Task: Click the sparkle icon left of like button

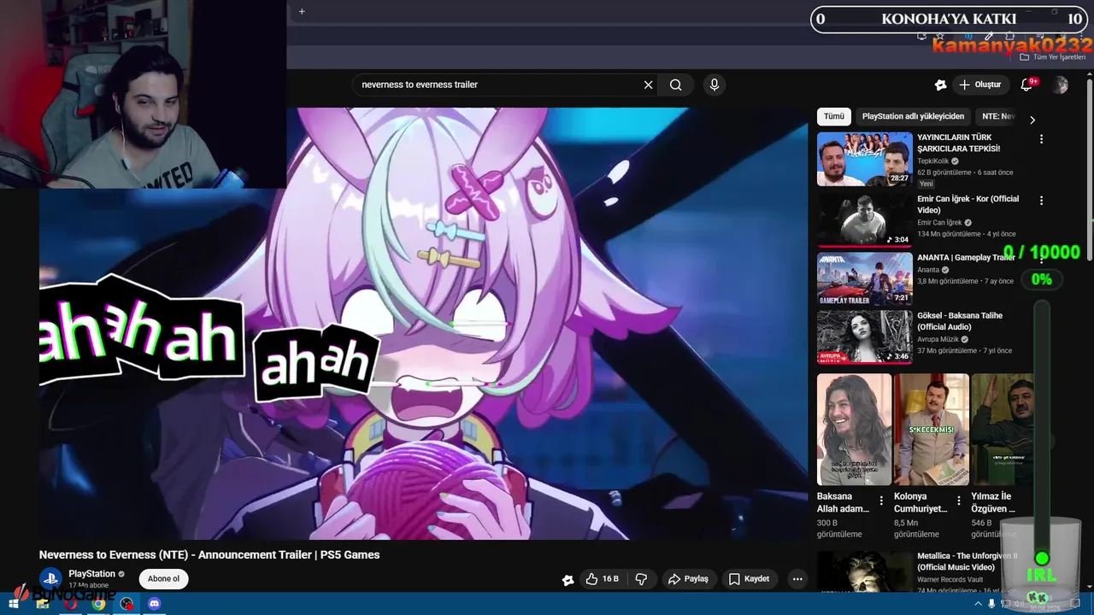Action: (568, 580)
